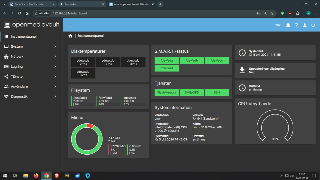Click the Tjänster share icon

point(6,76)
